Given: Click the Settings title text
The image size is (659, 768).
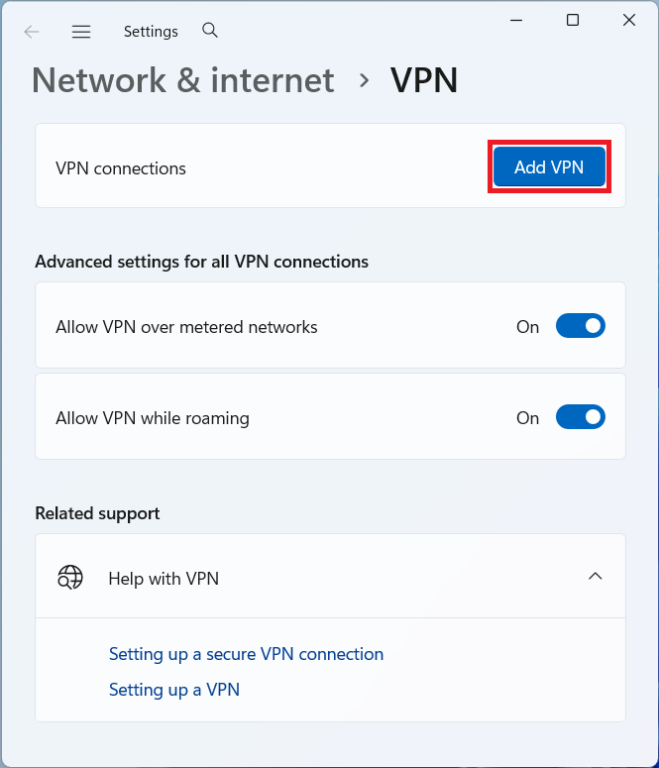Looking at the screenshot, I should coord(151,32).
